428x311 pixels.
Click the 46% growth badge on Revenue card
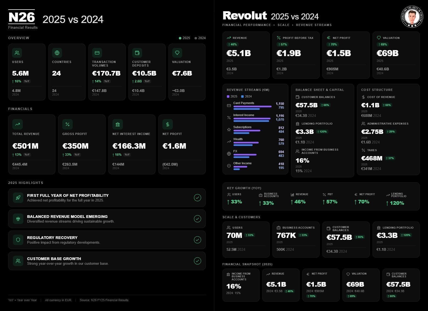tap(232, 44)
